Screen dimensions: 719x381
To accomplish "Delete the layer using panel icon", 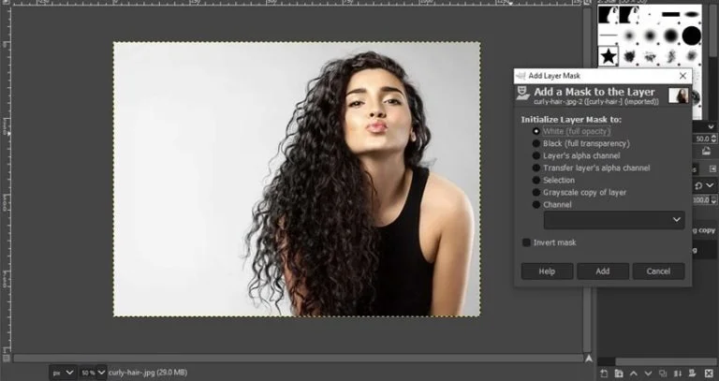I will 709,374.
